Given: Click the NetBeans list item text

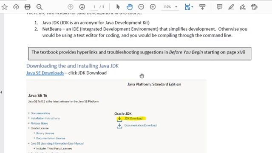Looking at the screenshot, I should (145, 32).
